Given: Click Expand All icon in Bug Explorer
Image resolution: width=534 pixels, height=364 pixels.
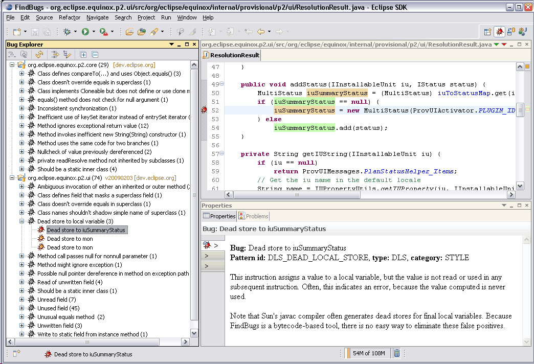Looking at the screenshot, I should click(x=83, y=55).
